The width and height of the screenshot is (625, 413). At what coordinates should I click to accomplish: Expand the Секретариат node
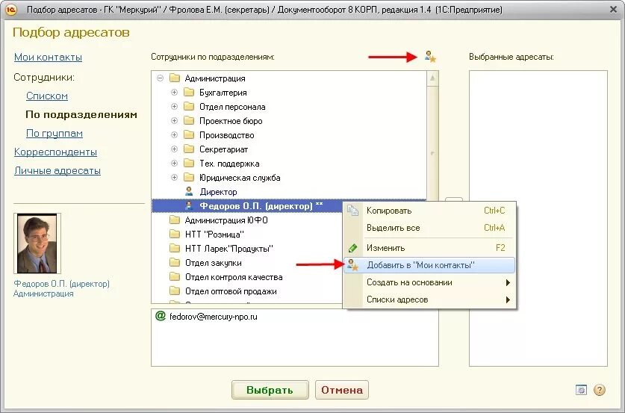[x=174, y=149]
